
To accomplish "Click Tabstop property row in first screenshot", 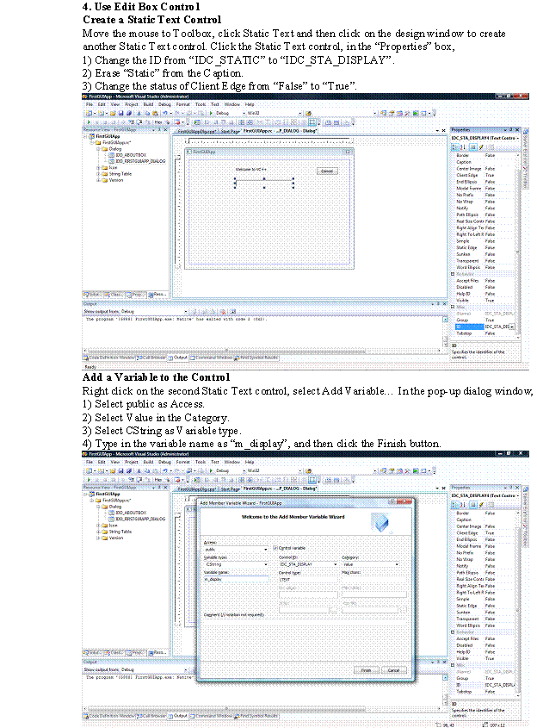I will coord(485,333).
